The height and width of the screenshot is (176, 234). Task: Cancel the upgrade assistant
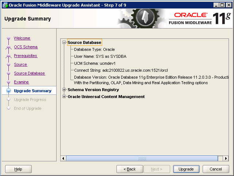[216, 169]
